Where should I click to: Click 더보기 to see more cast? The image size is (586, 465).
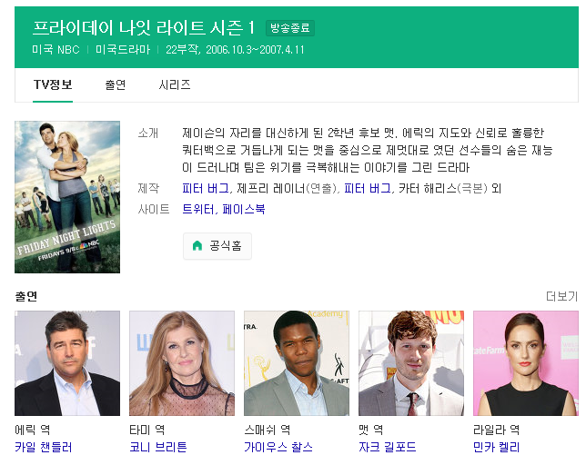pyautogui.click(x=561, y=296)
